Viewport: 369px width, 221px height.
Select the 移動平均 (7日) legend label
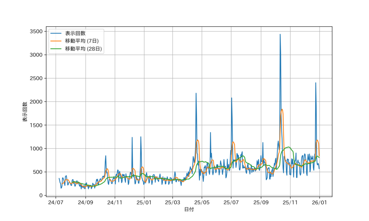82,41
